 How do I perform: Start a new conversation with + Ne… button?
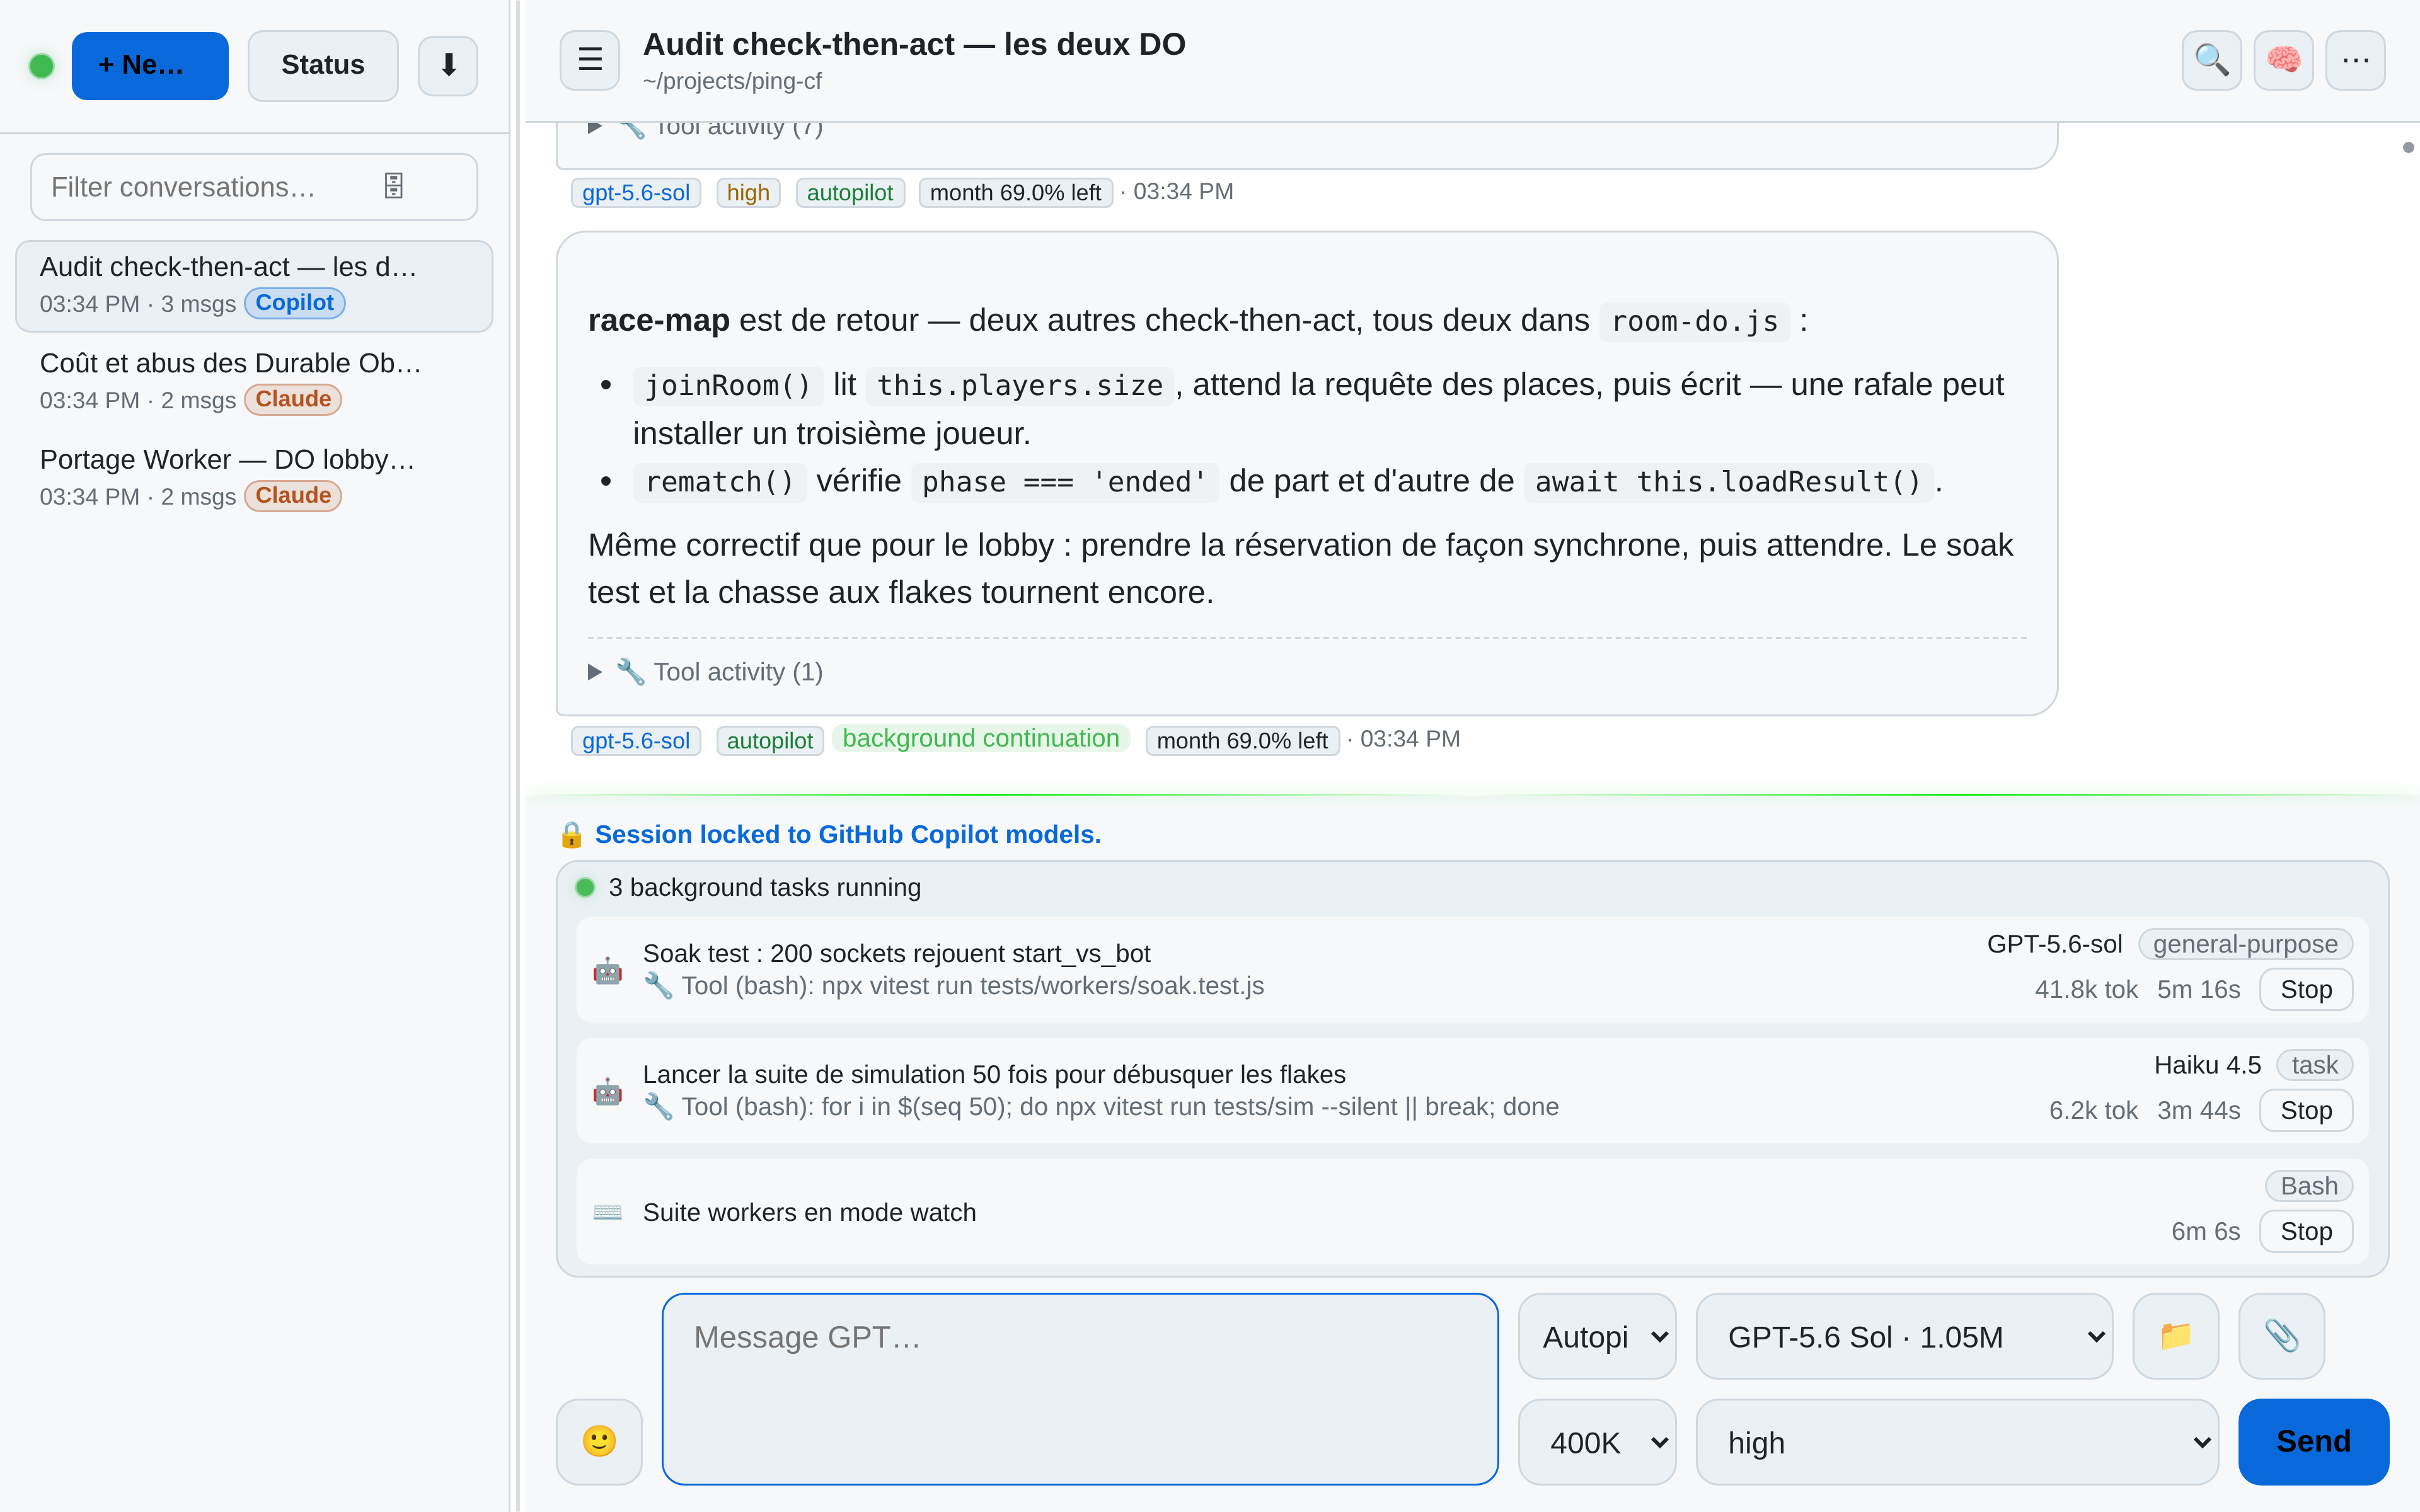pos(150,66)
